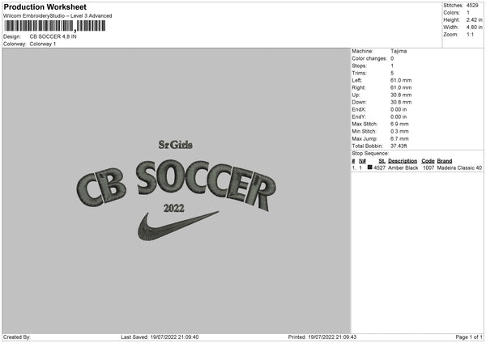Click the Description column header
Image resolution: width=486 pixels, height=343 pixels.
[x=403, y=161]
